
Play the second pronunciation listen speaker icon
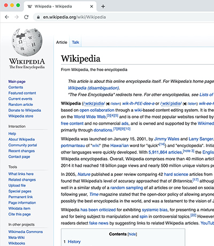click(x=185, y=104)
